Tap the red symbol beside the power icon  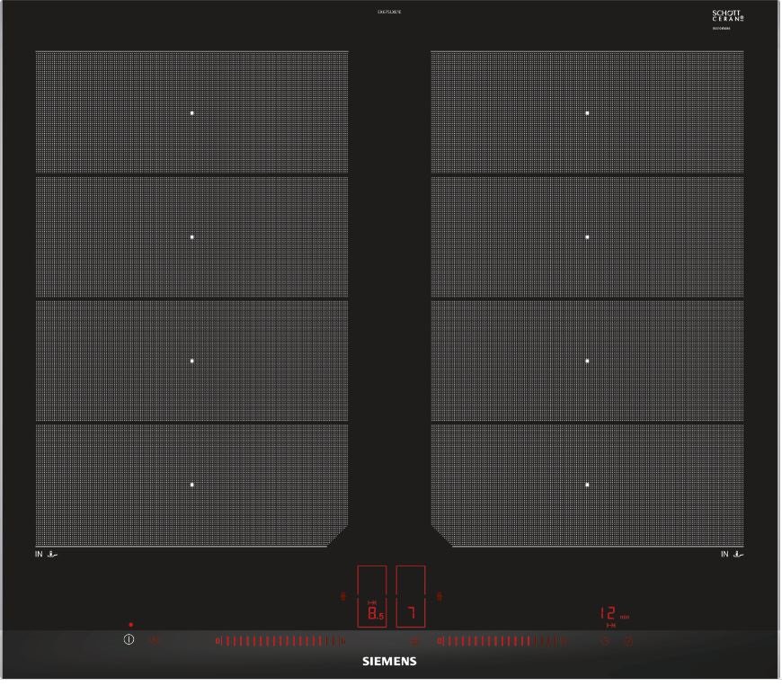coord(155,639)
